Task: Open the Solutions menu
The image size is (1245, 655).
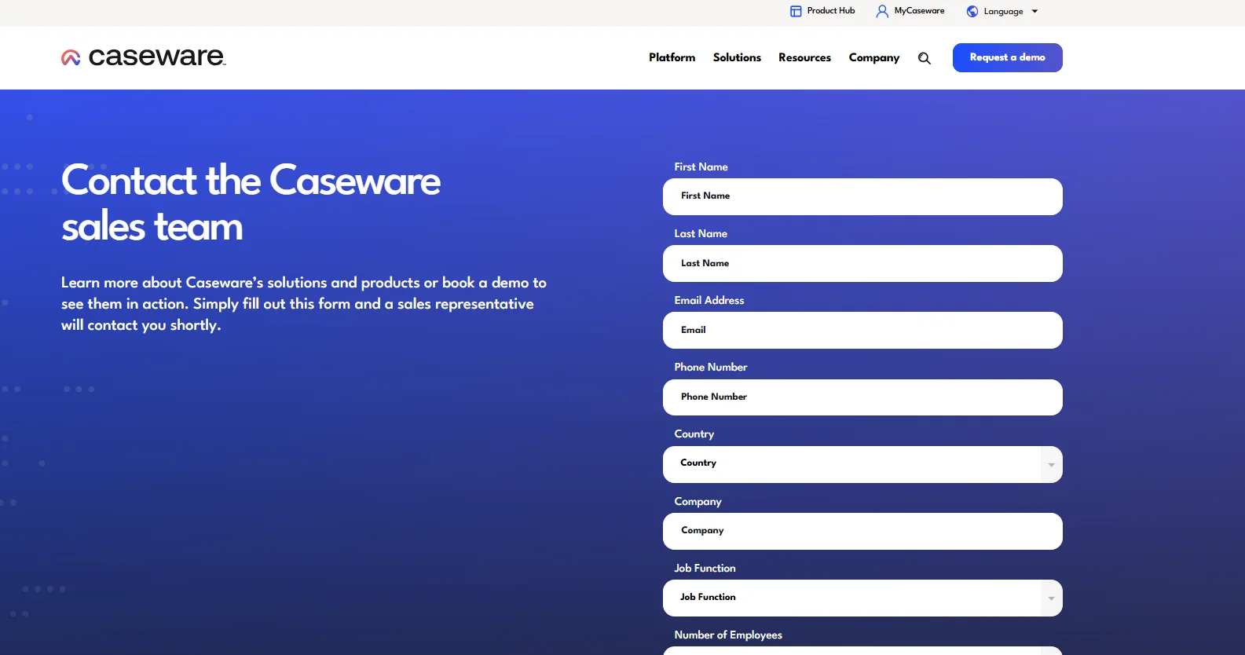Action: click(737, 57)
